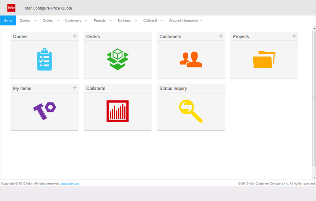Select the Home tab
The width and height of the screenshot is (316, 201).
coord(8,20)
